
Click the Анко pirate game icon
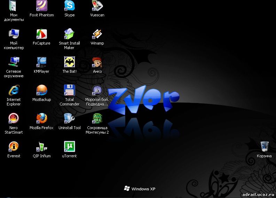point(97,62)
